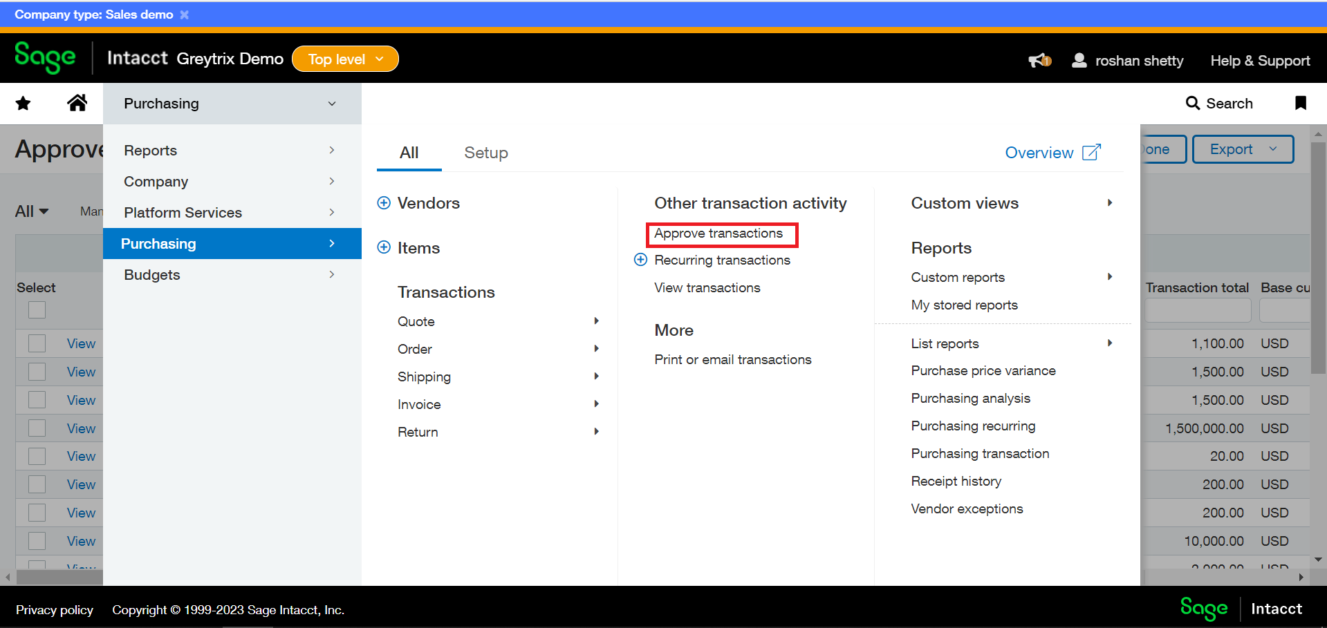Check the row with 1,500,000.00 total

tap(37, 428)
